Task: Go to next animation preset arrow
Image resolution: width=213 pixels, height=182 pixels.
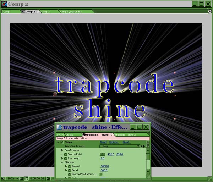Action: tap(144, 146)
